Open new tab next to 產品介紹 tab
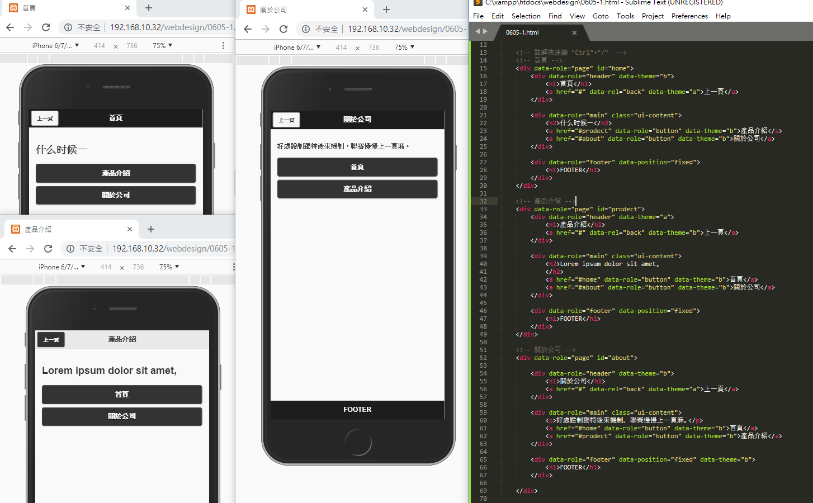813x503 pixels. [151, 229]
